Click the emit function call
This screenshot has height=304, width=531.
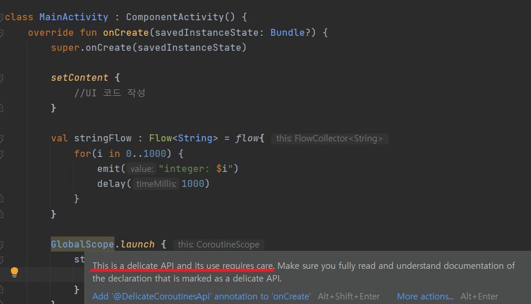click(109, 168)
